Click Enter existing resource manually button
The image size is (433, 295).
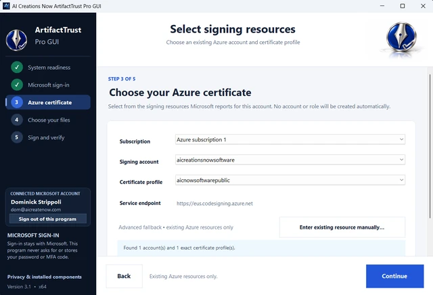coord(342,227)
